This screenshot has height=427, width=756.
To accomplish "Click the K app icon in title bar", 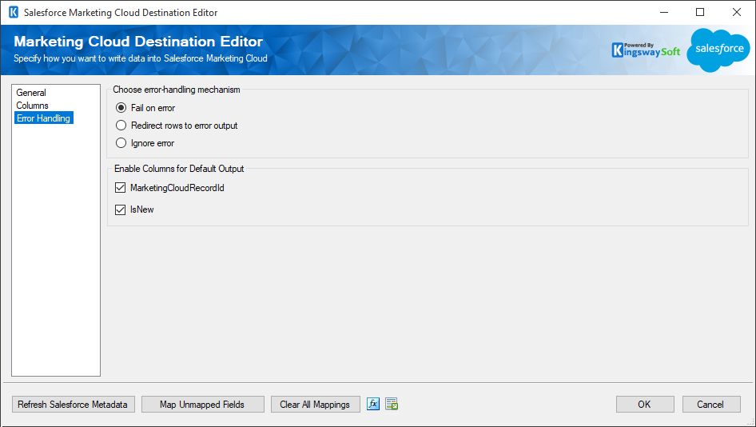I will click(14, 12).
